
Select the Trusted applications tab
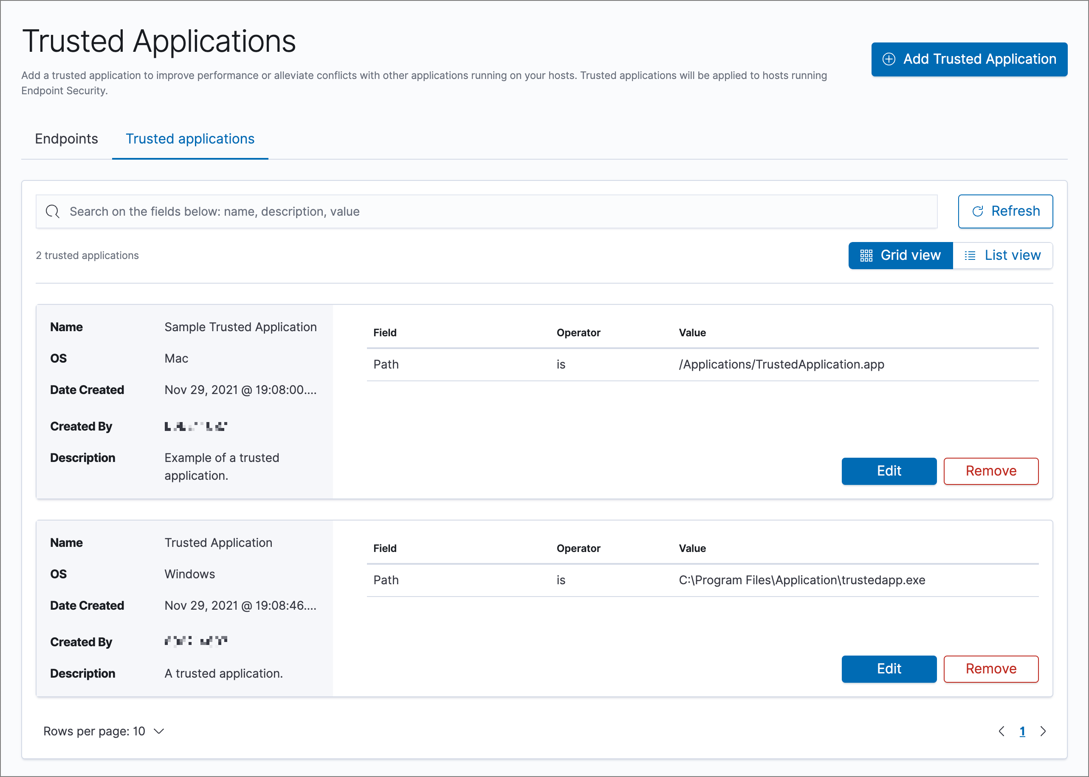point(190,139)
